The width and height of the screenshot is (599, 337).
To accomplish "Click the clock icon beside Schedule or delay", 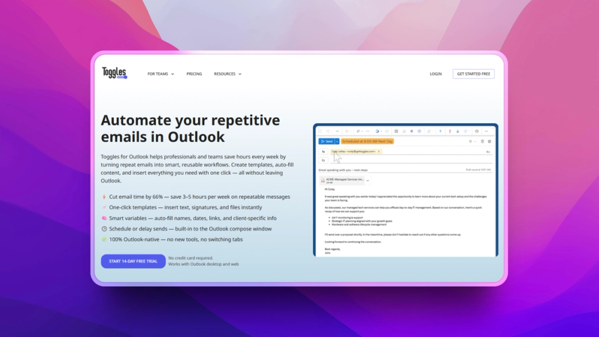I will pyautogui.click(x=104, y=229).
